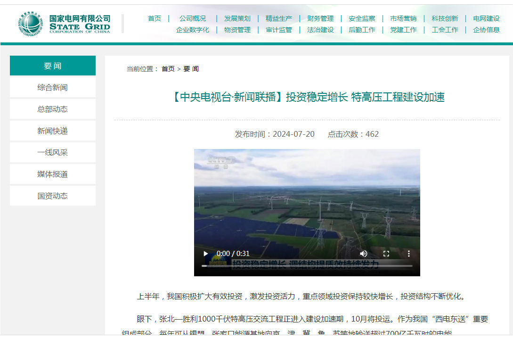513x347 pixels.
Task: Click the video frame thumbnail
Action: coord(307,213)
